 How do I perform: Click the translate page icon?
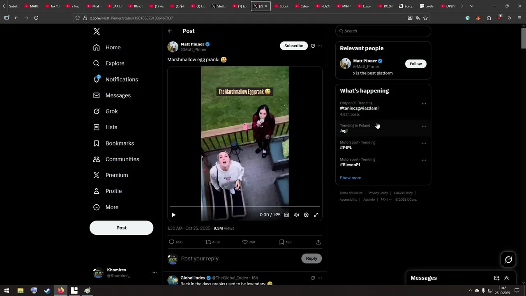[418, 18]
